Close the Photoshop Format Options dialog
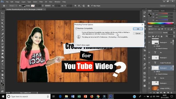 click(142, 24)
